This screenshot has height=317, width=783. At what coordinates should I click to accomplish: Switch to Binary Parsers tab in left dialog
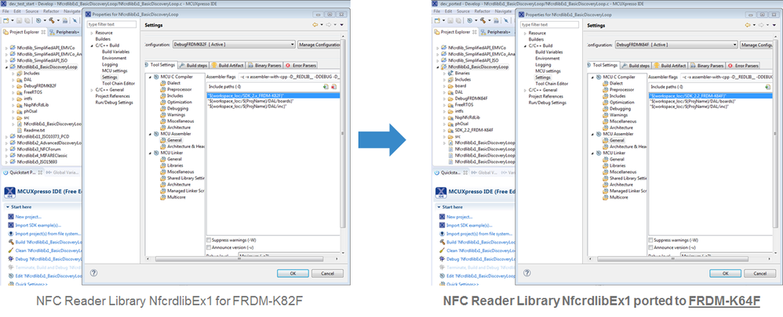click(x=266, y=65)
